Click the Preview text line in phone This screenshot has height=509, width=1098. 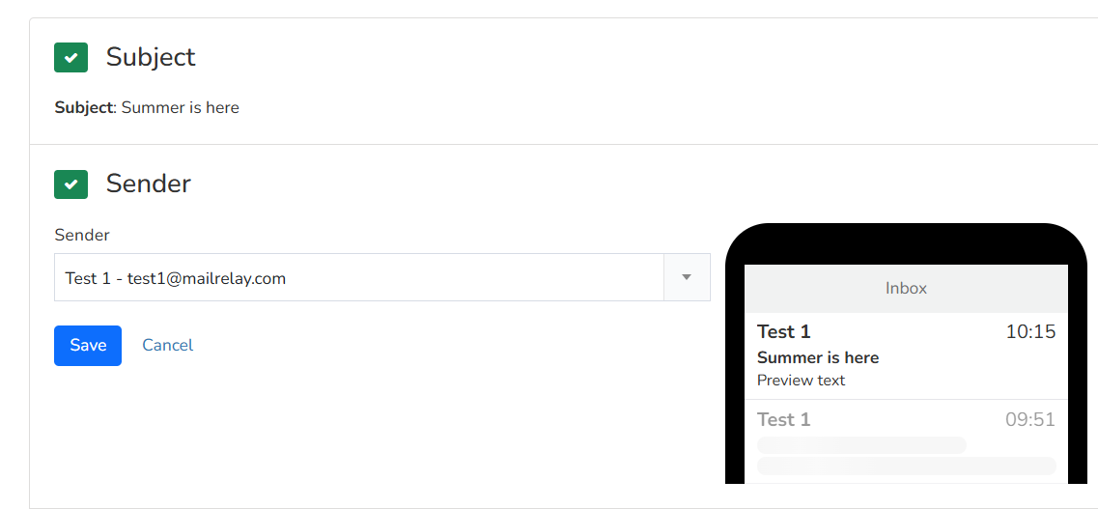(x=802, y=381)
